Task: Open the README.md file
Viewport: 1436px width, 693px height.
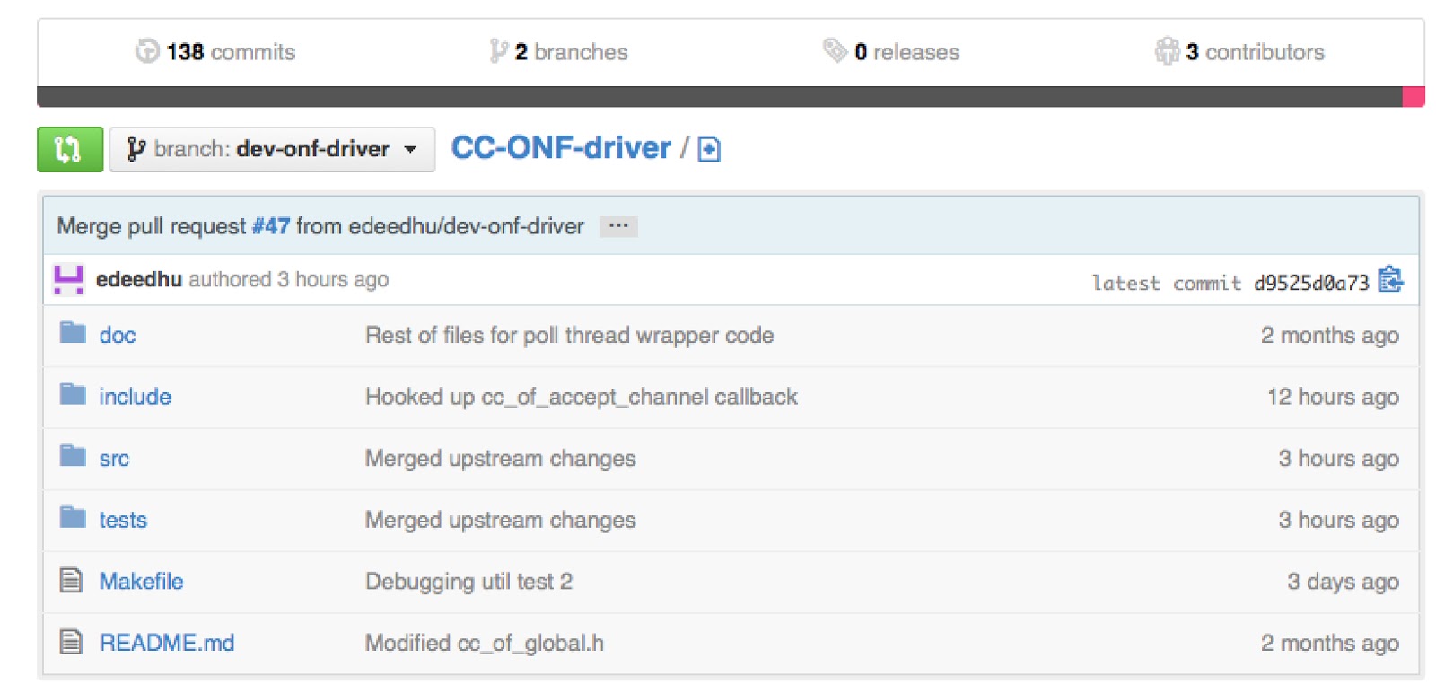Action: (x=167, y=643)
